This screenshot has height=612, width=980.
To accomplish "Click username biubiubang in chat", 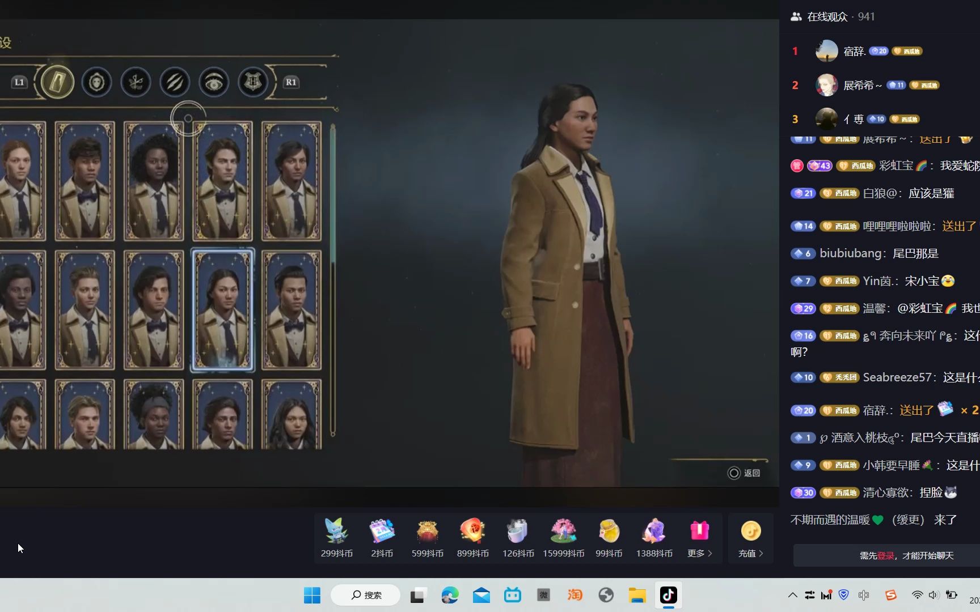I will pos(850,253).
